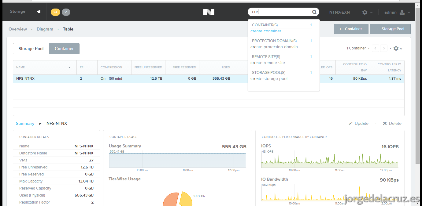The image size is (422, 206).
Task: Switch to the Overview tab
Action: click(x=18, y=29)
